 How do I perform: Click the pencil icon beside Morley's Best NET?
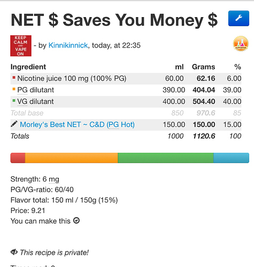(x=14, y=124)
